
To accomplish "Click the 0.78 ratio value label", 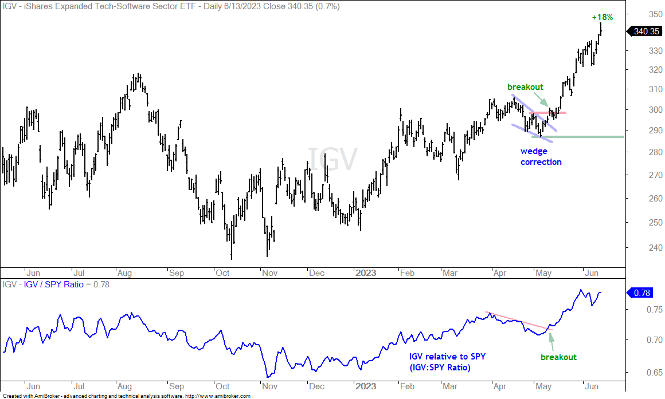I will pos(644,293).
